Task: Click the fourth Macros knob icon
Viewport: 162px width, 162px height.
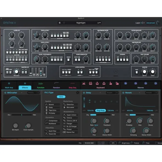Action: [155, 83]
